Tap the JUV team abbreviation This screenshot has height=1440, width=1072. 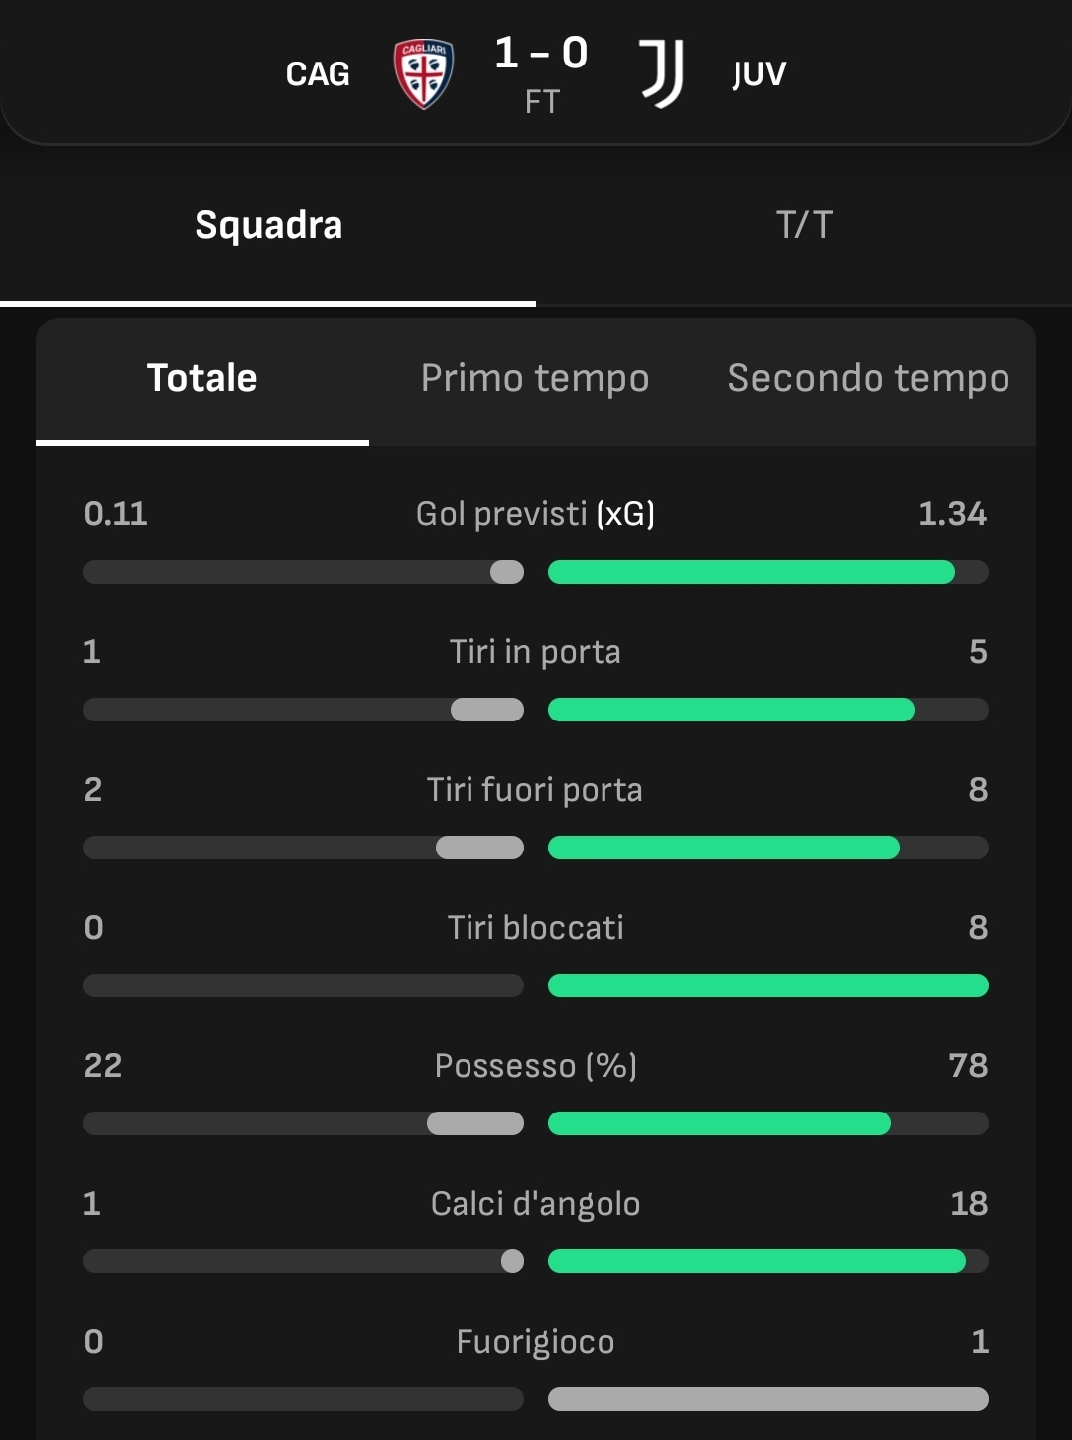pos(759,74)
